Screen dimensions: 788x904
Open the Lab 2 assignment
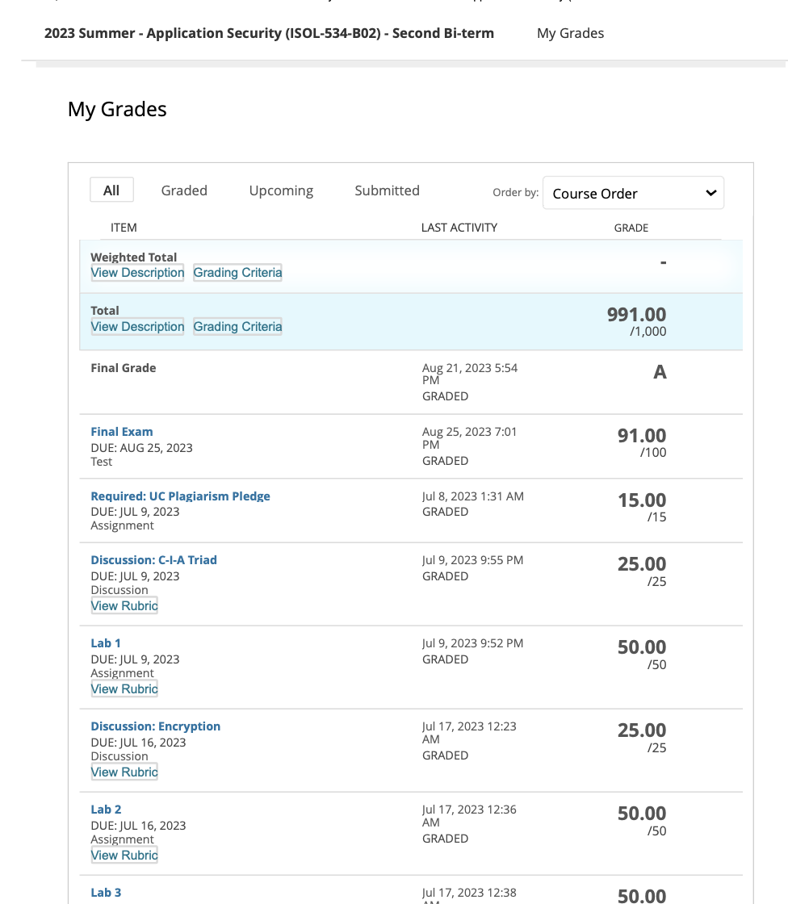(x=106, y=810)
